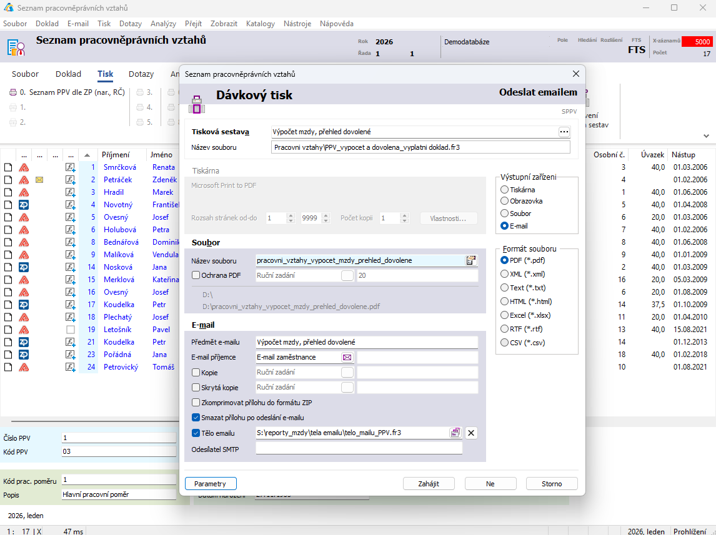Click the Předmět e-mailu field
This screenshot has height=535, width=716.
[367, 342]
